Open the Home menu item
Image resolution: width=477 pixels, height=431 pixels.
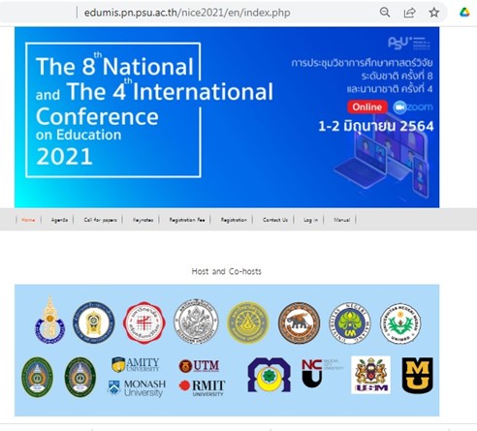pos(28,220)
